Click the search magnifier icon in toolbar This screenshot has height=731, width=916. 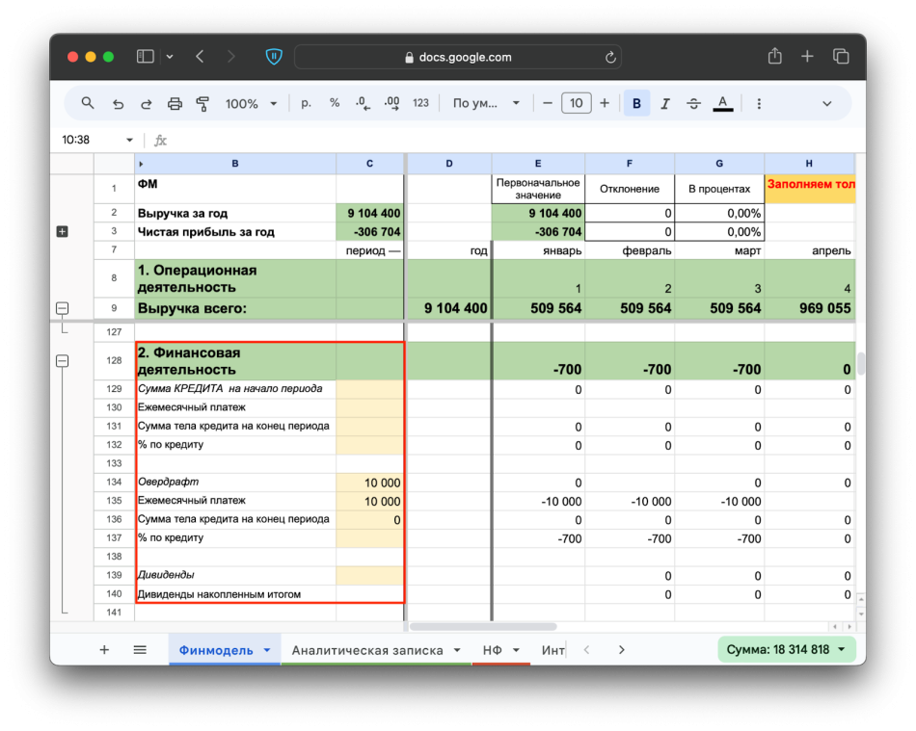[88, 103]
